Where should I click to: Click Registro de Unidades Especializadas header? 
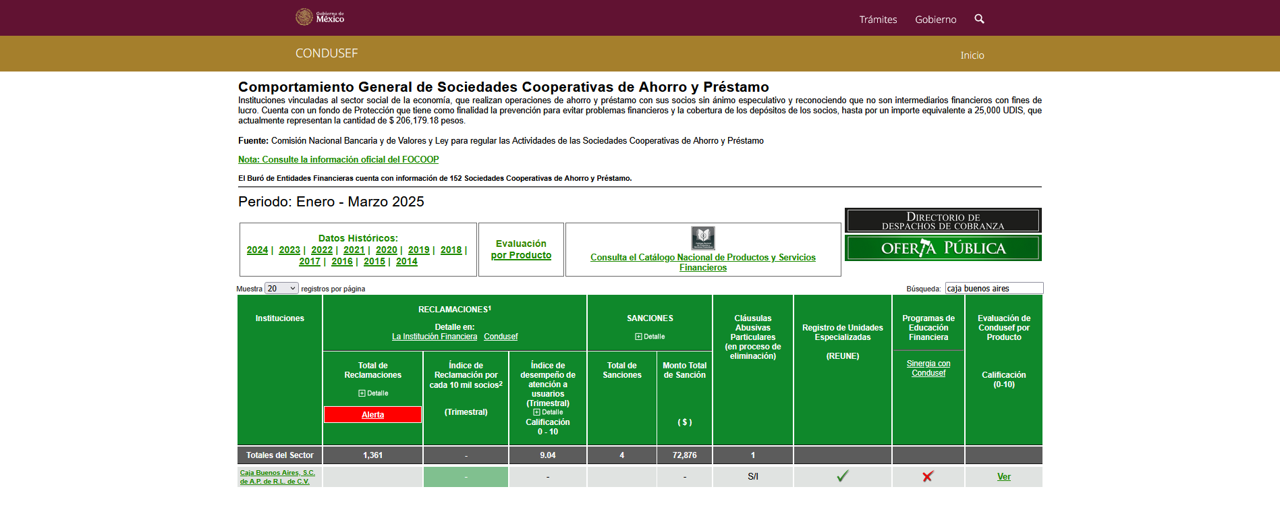(843, 333)
